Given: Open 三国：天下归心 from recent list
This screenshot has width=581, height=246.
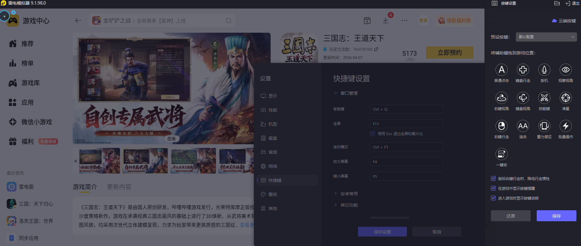Looking at the screenshot, I should click(30, 204).
